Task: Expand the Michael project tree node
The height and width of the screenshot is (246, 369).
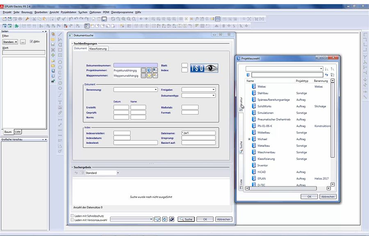Action: pyautogui.click(x=249, y=139)
